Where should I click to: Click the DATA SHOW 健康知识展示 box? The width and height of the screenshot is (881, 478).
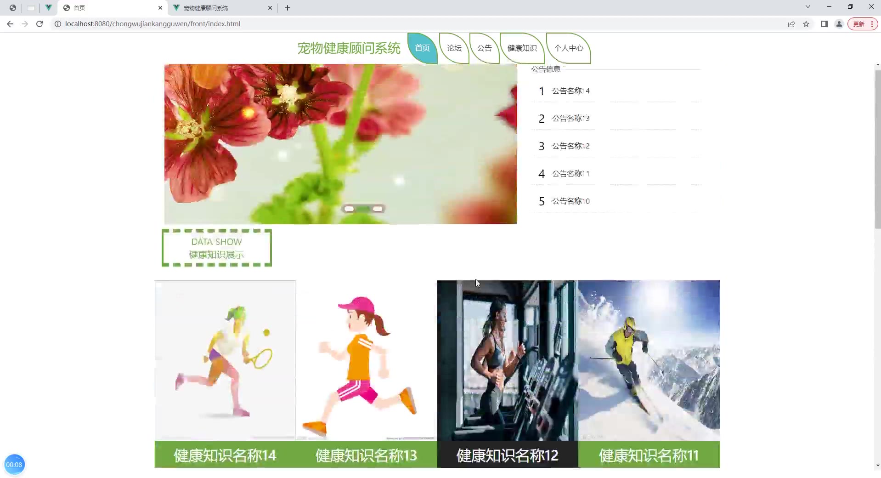[x=217, y=248]
